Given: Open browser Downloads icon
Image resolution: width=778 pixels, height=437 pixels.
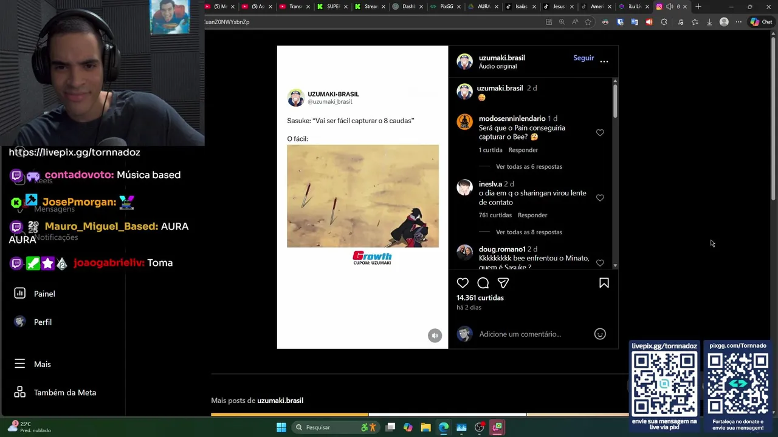Looking at the screenshot, I should click(x=709, y=22).
